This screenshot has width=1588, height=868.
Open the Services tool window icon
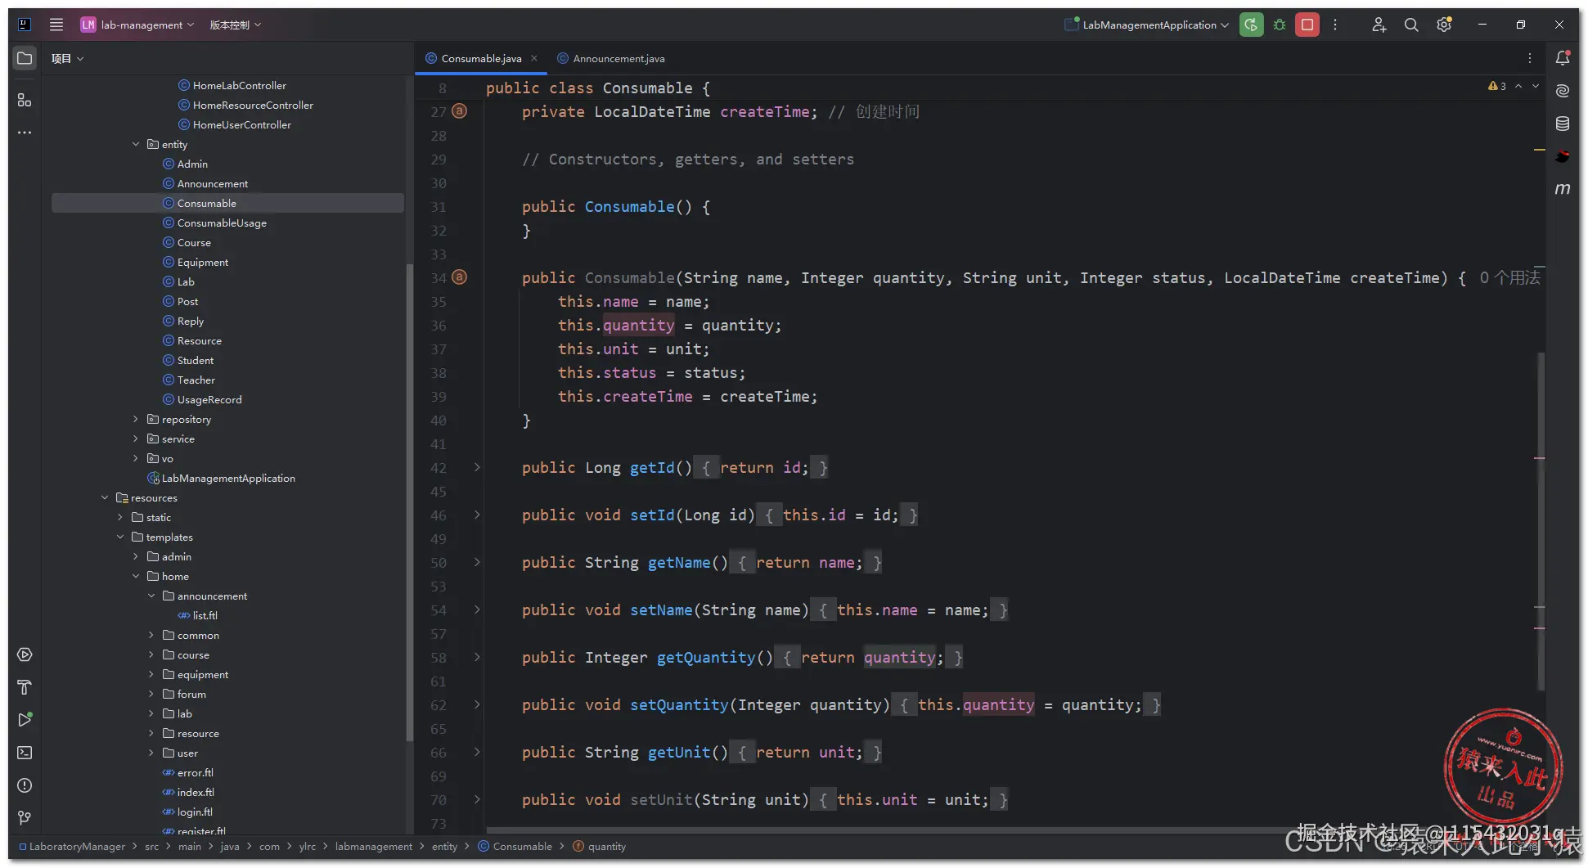pos(25,654)
